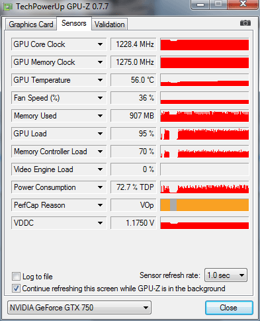260x321 pixels.
Task: Switch to the Graphics Card tab
Action: (x=31, y=24)
